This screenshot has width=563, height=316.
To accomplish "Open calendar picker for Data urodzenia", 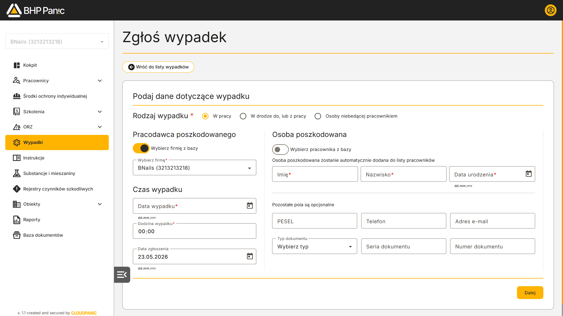I will pos(529,174).
